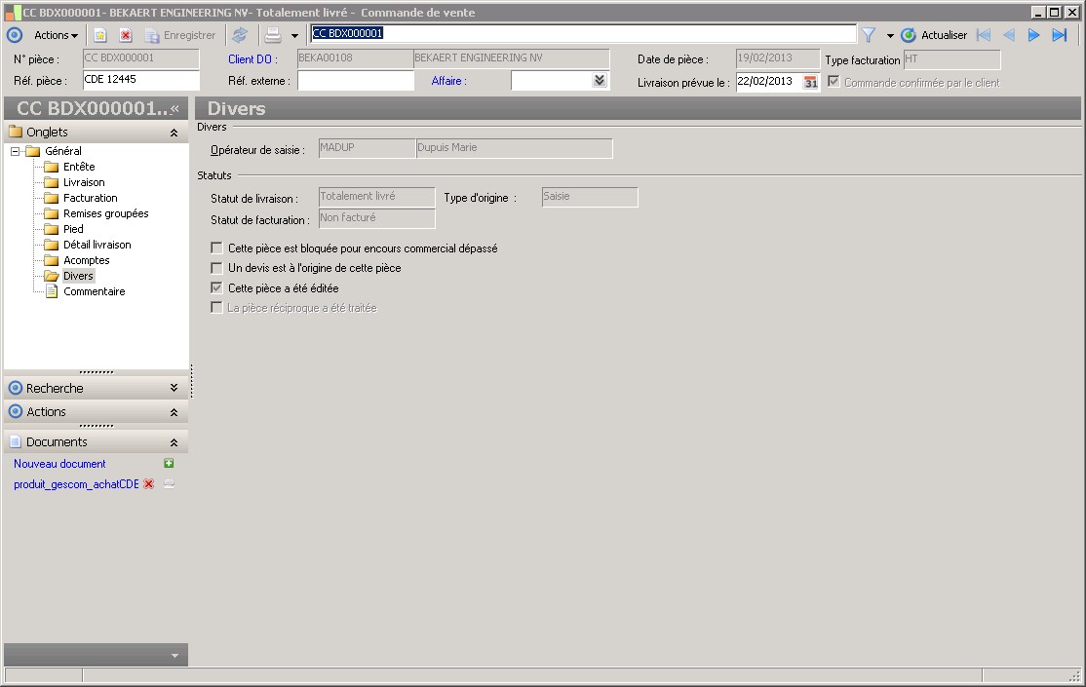Image resolution: width=1086 pixels, height=687 pixels.
Task: Click the red delete toolbar icon
Action: (126, 35)
